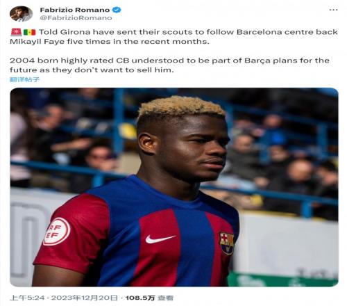Click the red siren emoji
Image resolution: width=347 pixels, height=306 pixels.
(x=16, y=32)
